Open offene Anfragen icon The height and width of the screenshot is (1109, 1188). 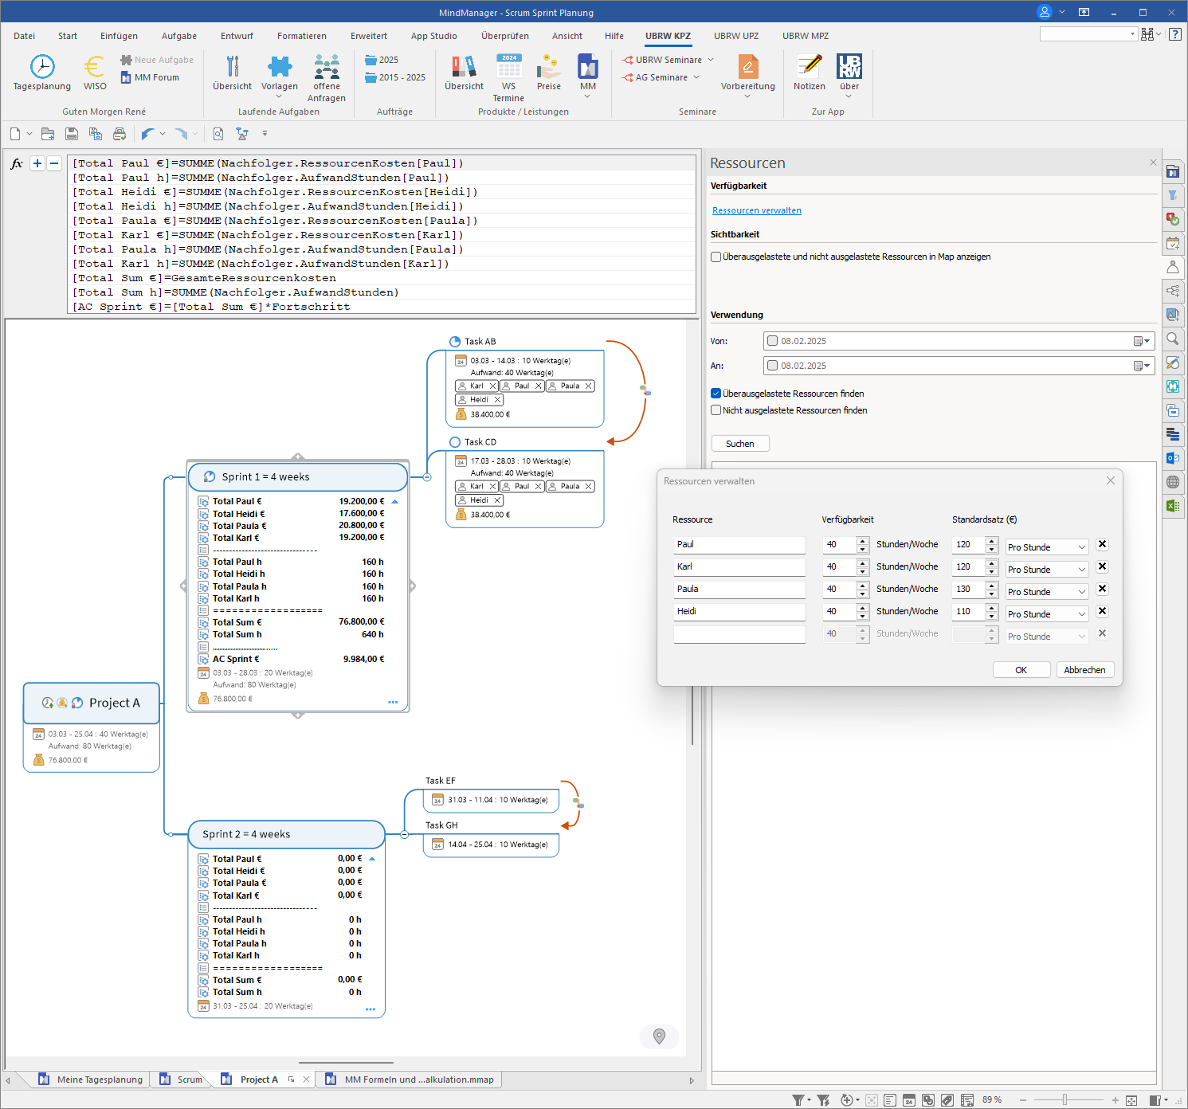(327, 66)
